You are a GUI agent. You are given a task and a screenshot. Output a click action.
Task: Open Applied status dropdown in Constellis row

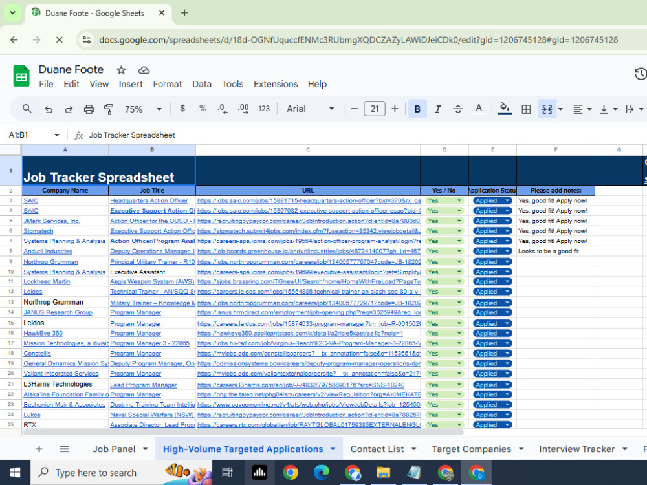(x=492, y=354)
